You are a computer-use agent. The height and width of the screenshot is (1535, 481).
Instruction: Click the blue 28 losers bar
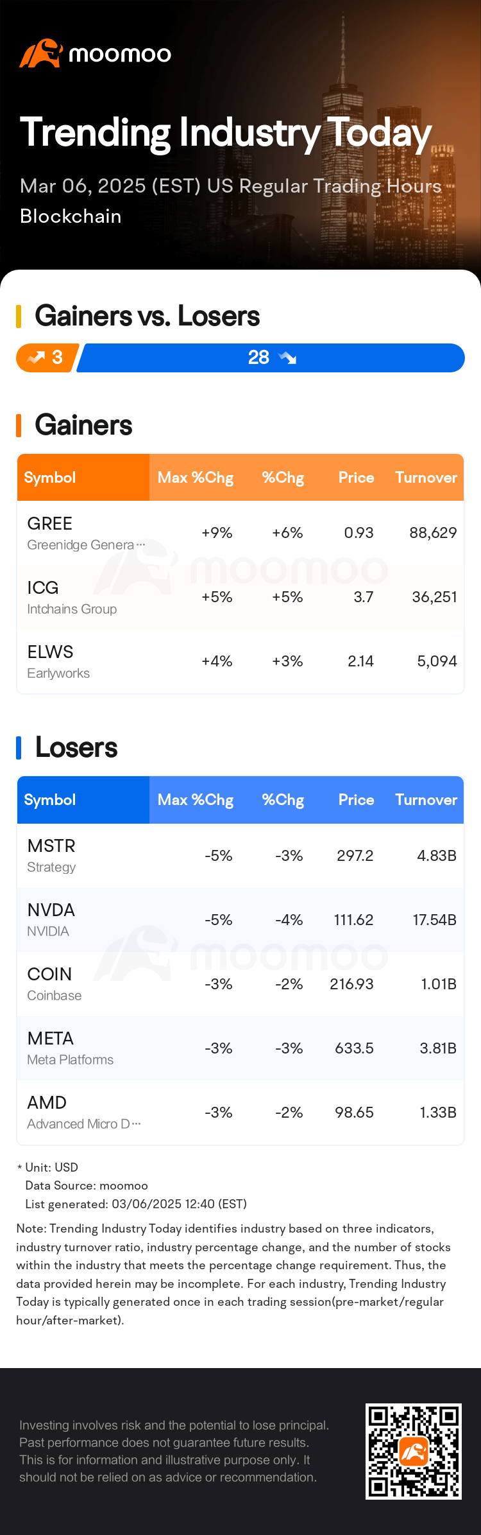[271, 358]
